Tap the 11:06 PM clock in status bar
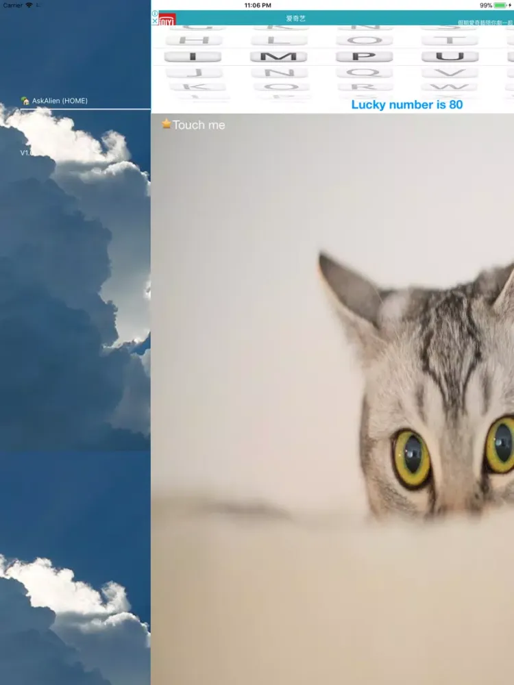 (258, 5)
